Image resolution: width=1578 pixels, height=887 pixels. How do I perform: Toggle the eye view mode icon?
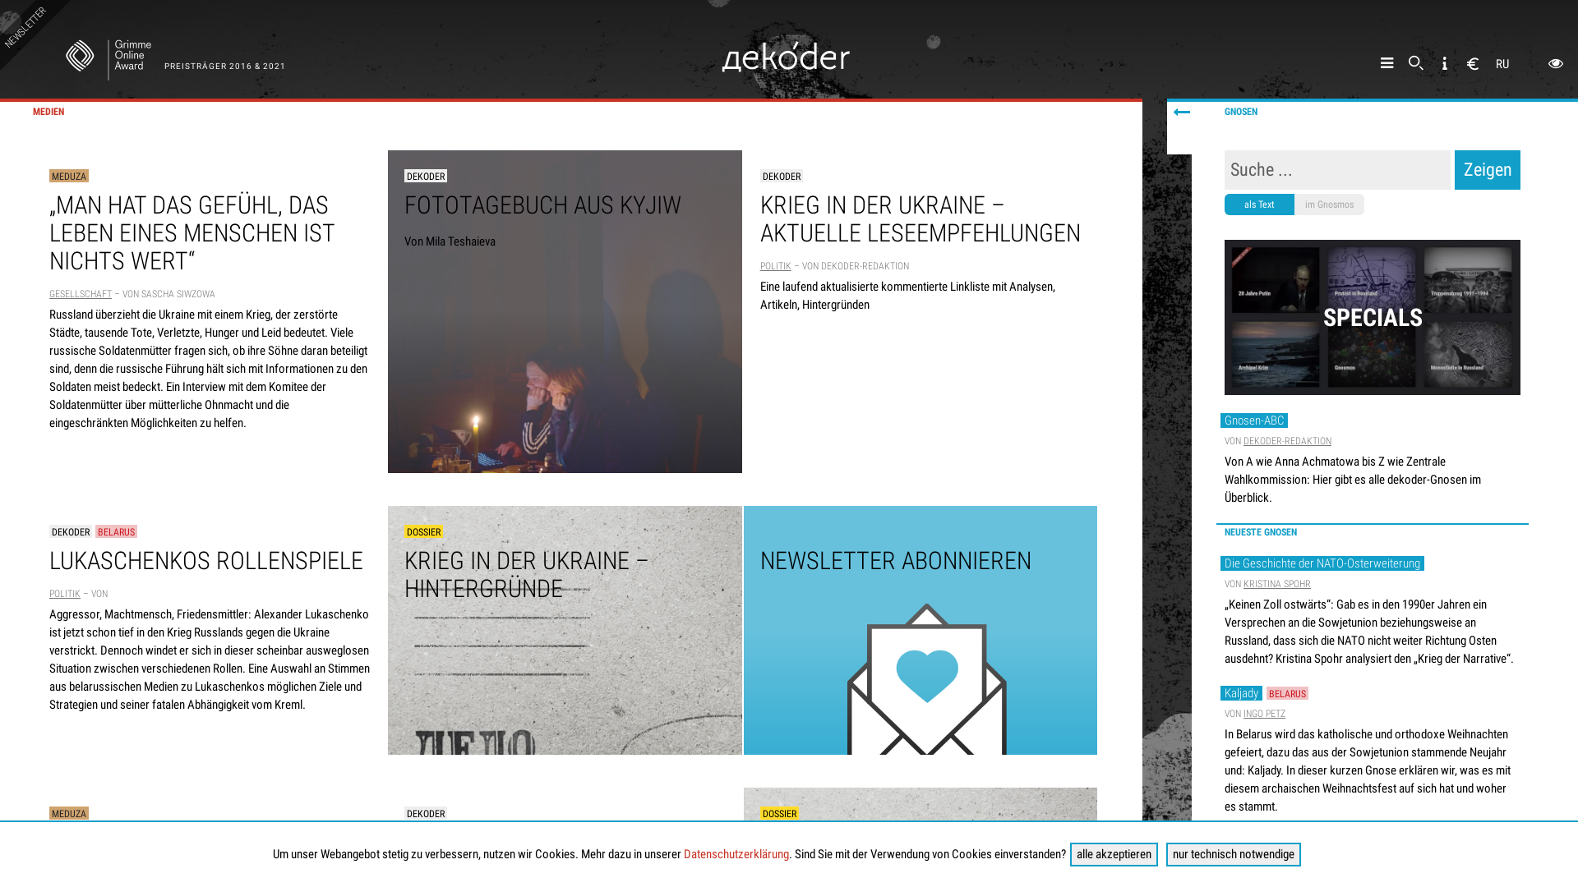point(1556,63)
